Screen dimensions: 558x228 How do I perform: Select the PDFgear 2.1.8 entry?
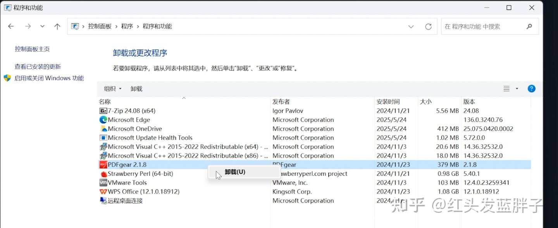[314, 165]
